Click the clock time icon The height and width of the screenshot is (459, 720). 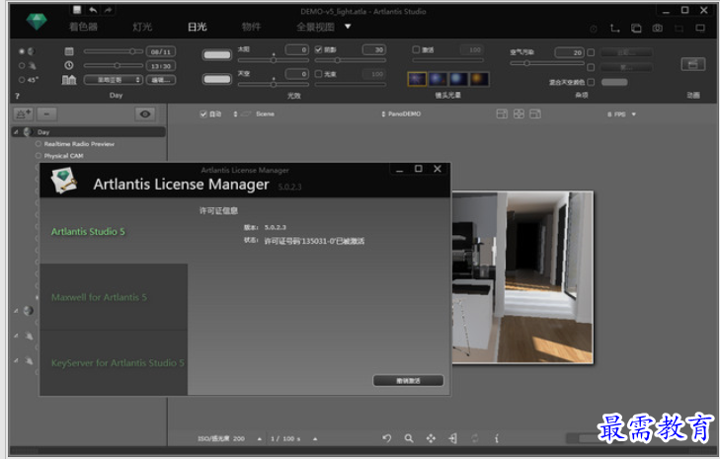pos(69,65)
